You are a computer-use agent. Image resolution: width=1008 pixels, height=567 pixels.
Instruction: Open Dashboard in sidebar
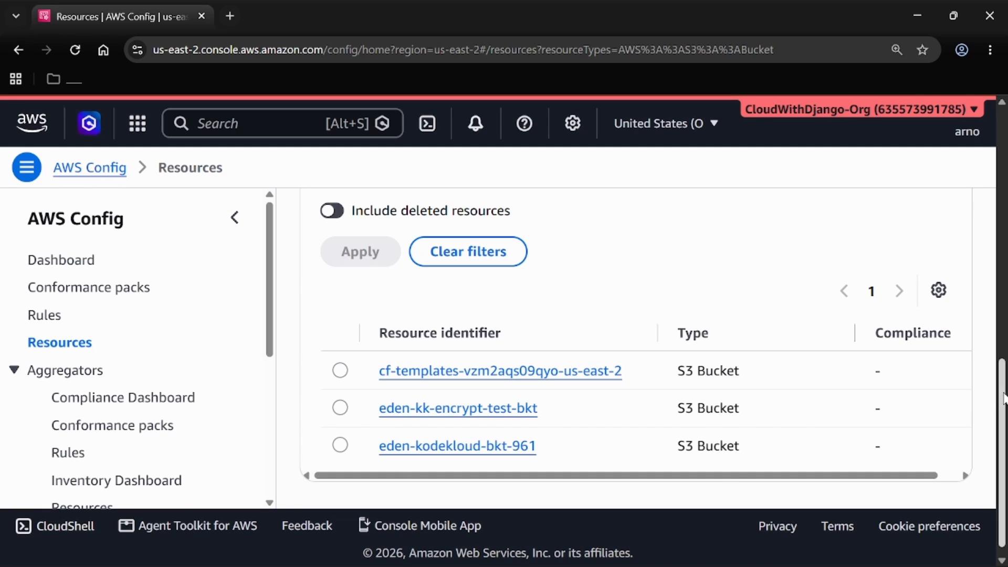(x=61, y=260)
